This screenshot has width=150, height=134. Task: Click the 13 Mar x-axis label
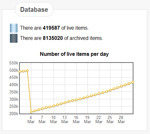click(65, 120)
